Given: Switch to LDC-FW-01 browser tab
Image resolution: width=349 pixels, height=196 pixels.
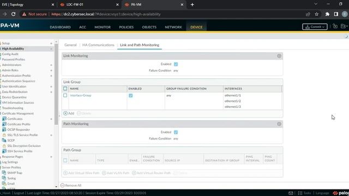Looking at the screenshot, I should (89, 5).
